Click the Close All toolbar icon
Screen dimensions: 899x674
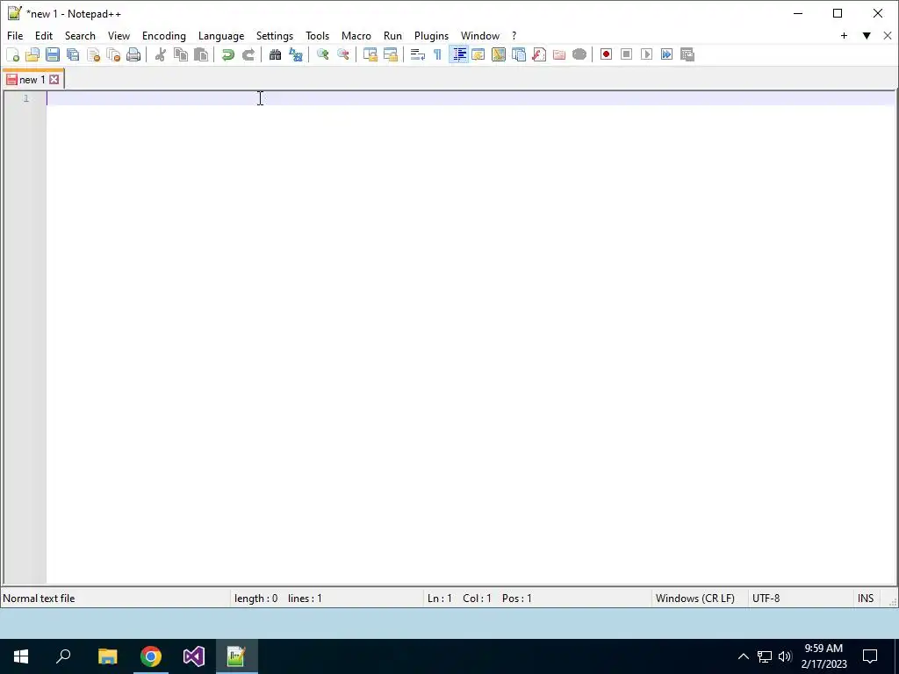113,54
